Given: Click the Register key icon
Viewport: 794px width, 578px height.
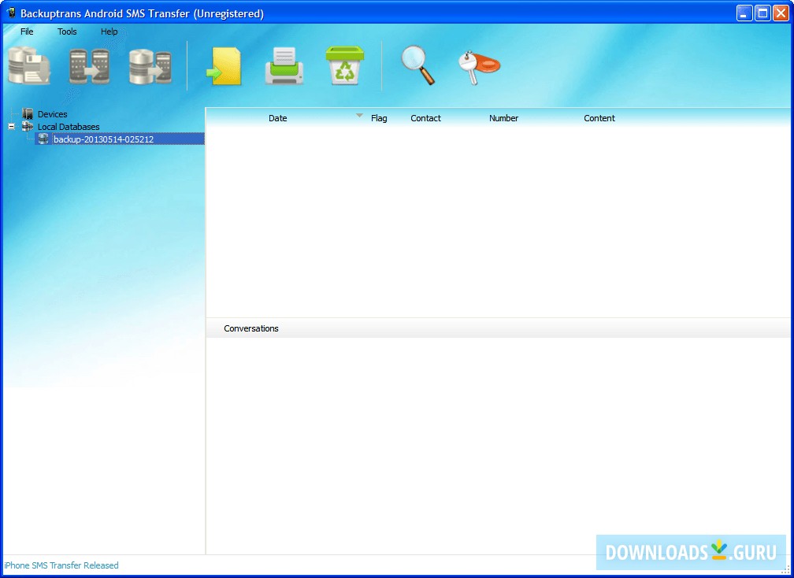Looking at the screenshot, I should [x=477, y=66].
